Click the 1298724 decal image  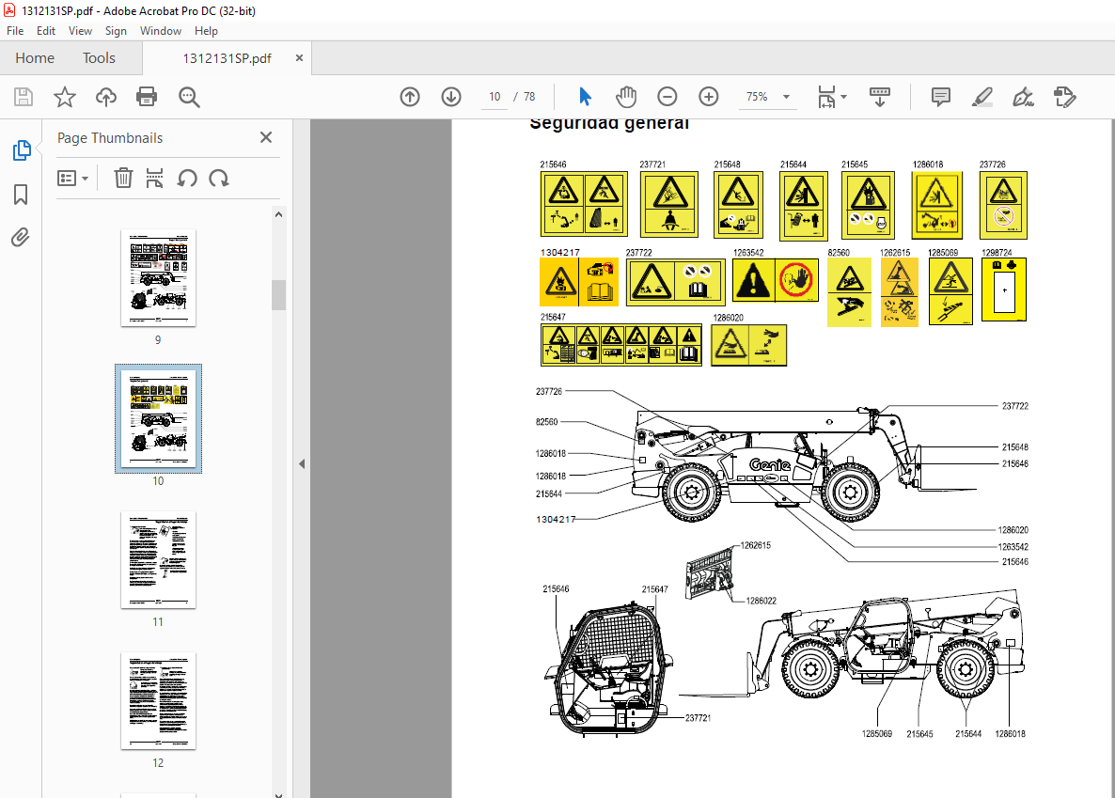pos(1004,289)
